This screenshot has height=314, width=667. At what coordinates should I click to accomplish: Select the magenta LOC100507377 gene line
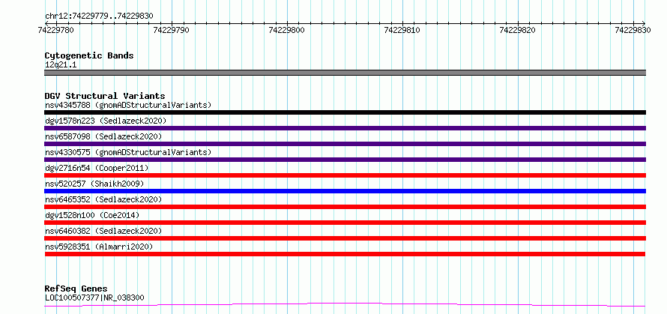tap(345, 304)
